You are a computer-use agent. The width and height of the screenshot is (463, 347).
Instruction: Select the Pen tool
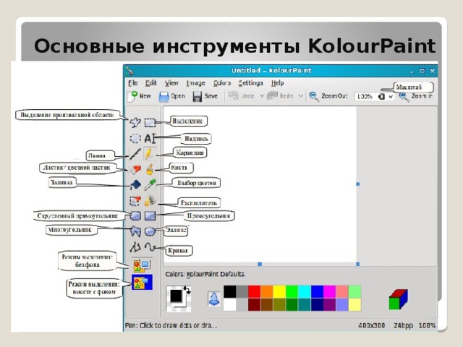pos(149,153)
